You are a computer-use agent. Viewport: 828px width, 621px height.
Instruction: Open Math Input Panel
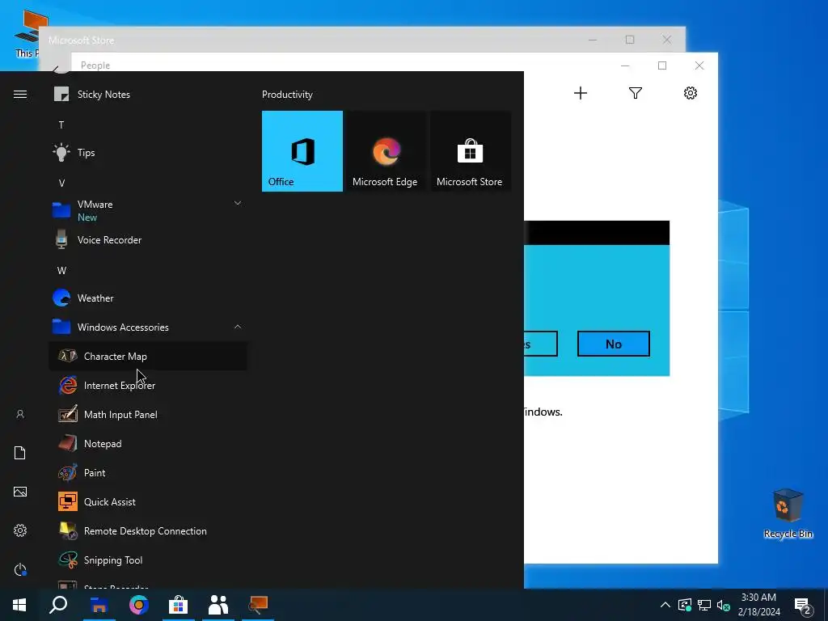point(148,415)
